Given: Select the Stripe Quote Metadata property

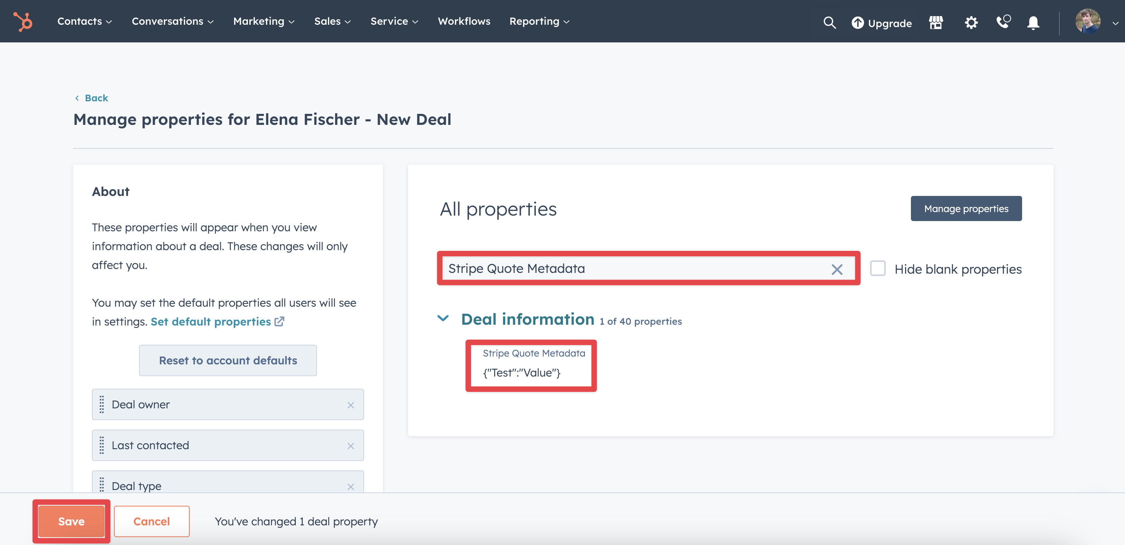Looking at the screenshot, I should click(x=534, y=353).
